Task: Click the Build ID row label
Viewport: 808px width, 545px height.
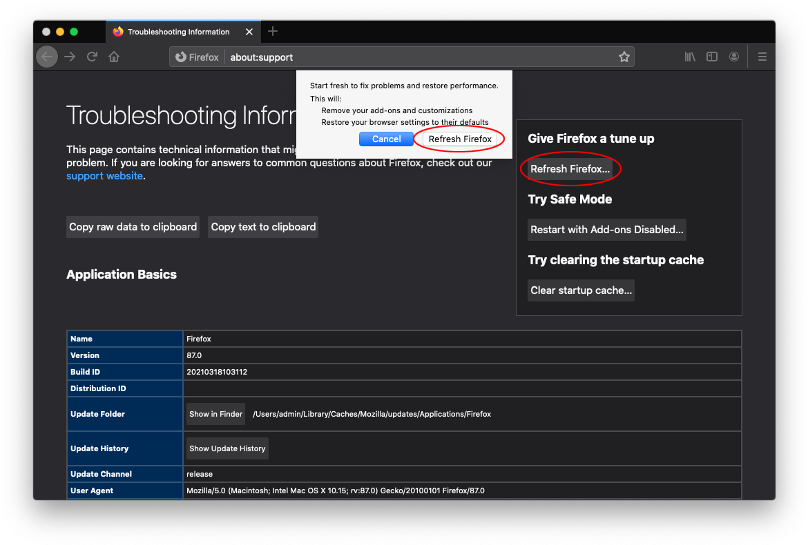Action: click(x=86, y=372)
